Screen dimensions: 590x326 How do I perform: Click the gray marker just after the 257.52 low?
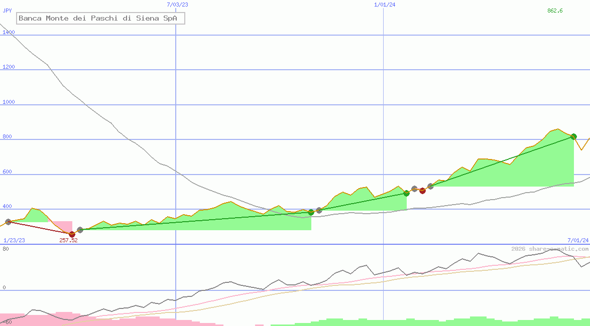[80, 230]
